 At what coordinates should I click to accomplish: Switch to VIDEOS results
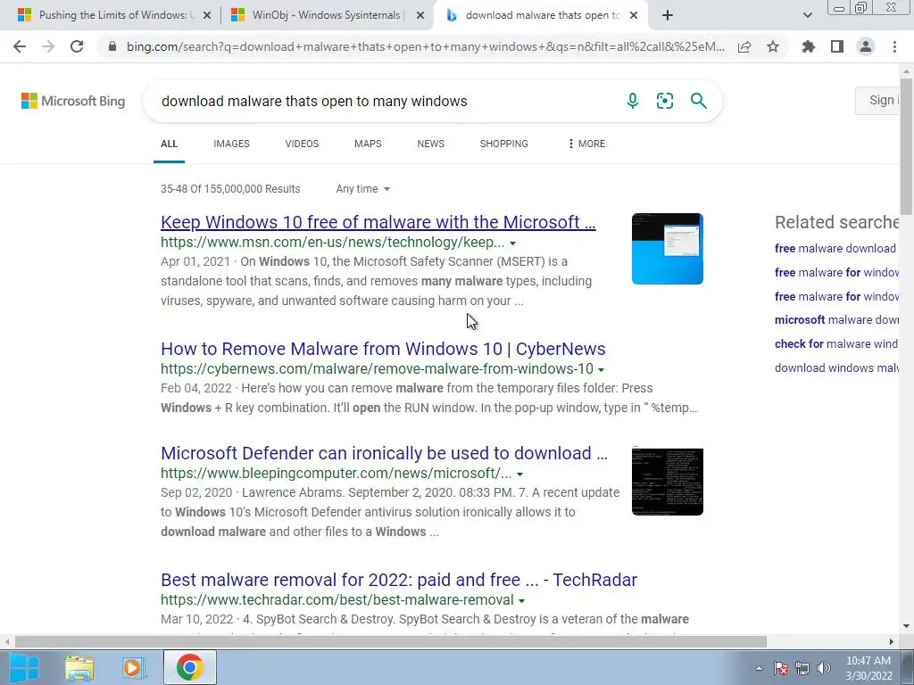point(302,144)
